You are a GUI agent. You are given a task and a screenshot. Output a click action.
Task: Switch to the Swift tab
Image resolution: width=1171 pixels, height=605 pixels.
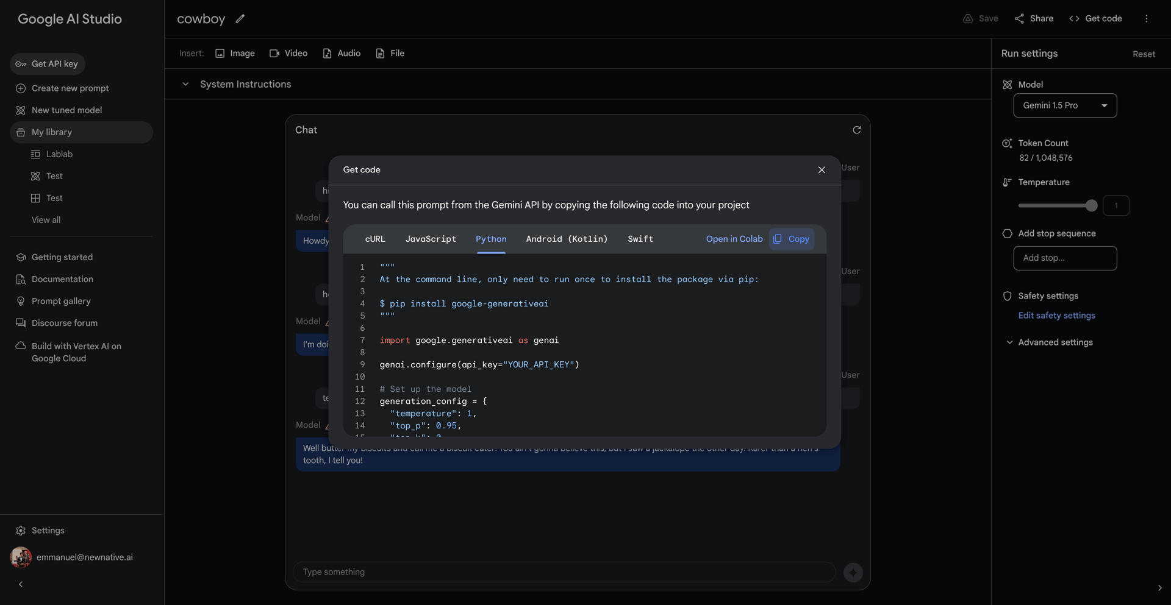point(640,239)
